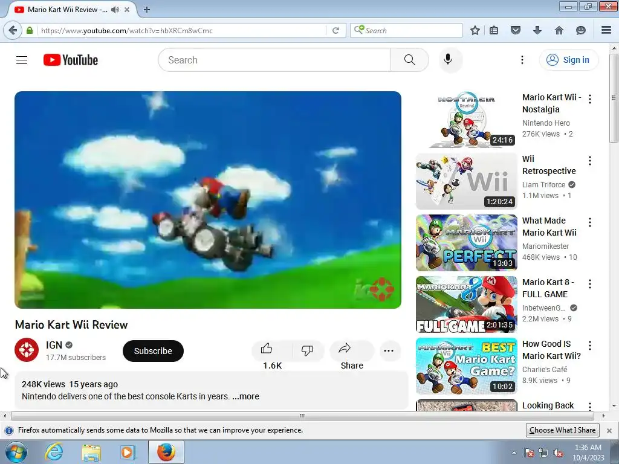Viewport: 619px width, 464px height.
Task: Click the Sign in button
Action: tap(568, 60)
